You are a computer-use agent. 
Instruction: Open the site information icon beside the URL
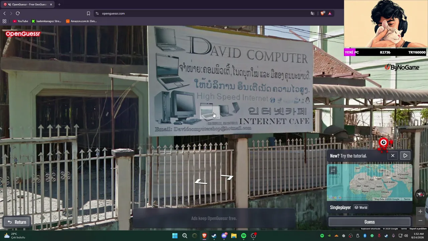click(97, 13)
